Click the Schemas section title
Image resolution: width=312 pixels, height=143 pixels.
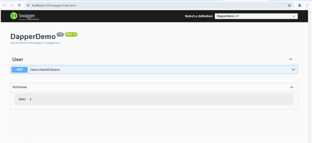coord(19,87)
